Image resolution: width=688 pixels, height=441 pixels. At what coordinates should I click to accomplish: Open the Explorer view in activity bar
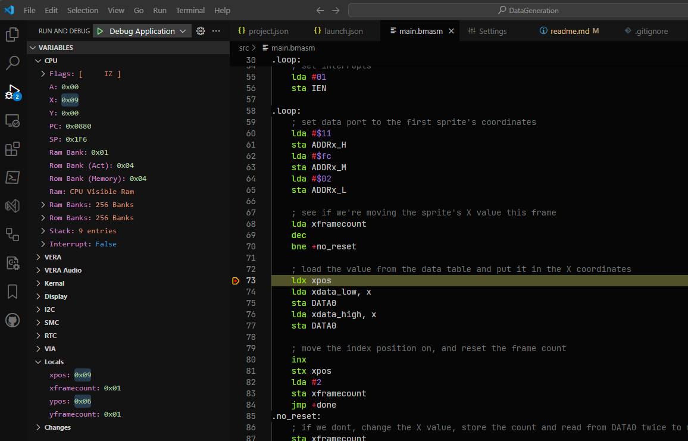12,35
